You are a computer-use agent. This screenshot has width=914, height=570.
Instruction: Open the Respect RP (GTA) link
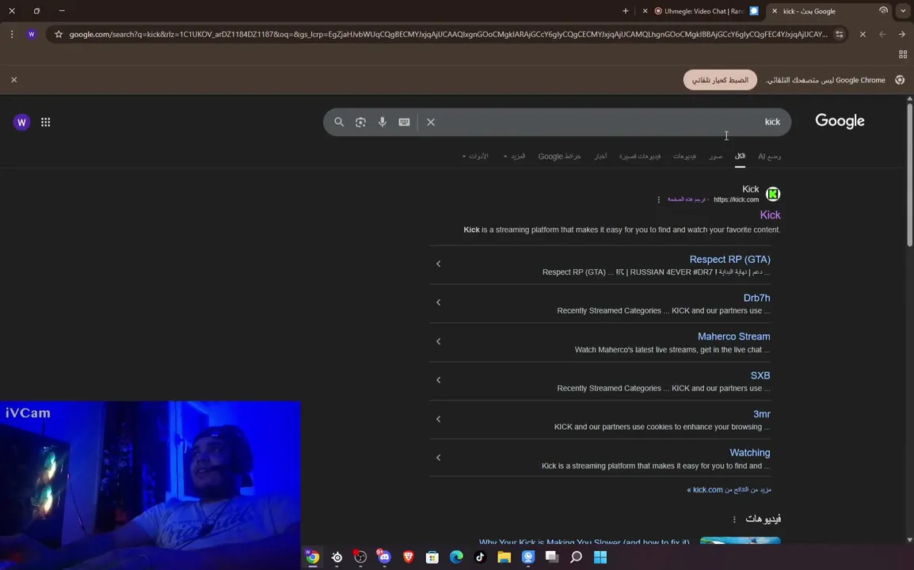pos(729,260)
